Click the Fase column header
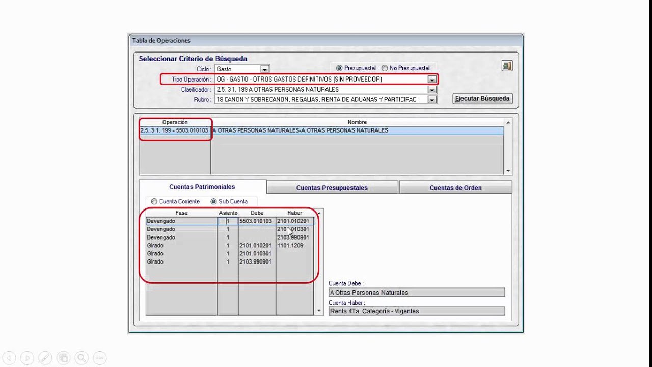The height and width of the screenshot is (367, 652). click(182, 213)
